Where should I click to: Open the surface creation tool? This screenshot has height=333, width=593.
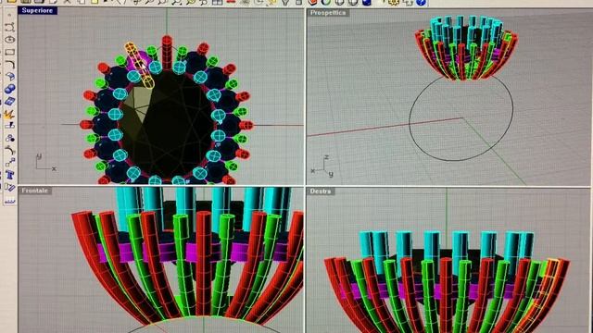[x=10, y=77]
